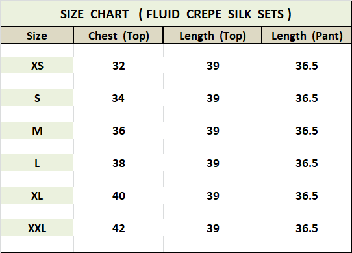Screen dimensions: 352x253
Task: Select the size chart title text
Action: (x=175, y=14)
